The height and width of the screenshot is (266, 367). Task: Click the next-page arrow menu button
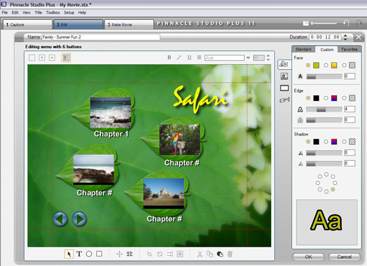pos(79,219)
